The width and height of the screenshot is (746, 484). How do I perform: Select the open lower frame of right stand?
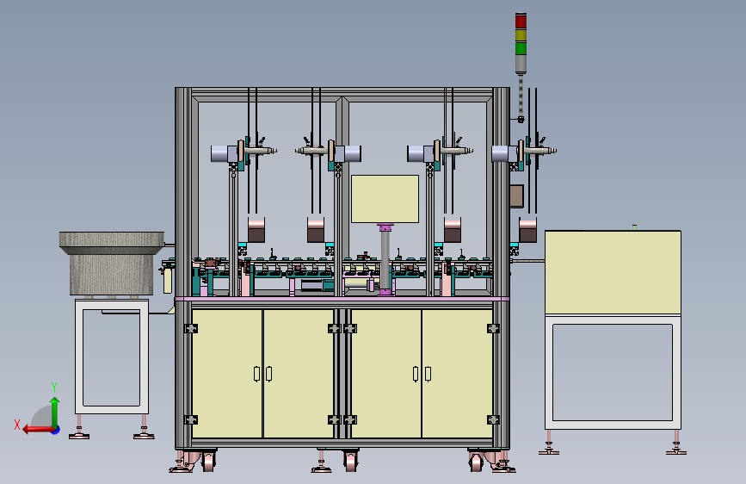coord(613,373)
